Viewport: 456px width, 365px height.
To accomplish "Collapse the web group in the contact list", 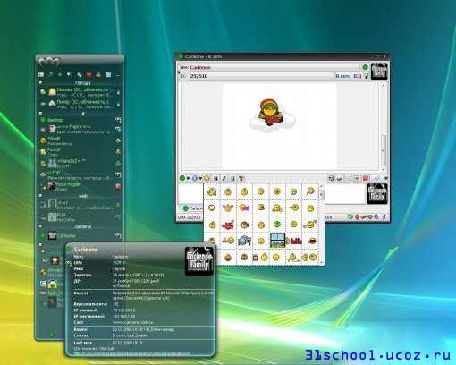I will tap(40, 196).
